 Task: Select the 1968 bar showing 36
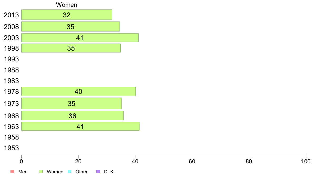tap(72, 116)
